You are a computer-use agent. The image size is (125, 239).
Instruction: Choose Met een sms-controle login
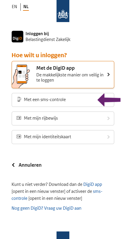click(x=63, y=100)
